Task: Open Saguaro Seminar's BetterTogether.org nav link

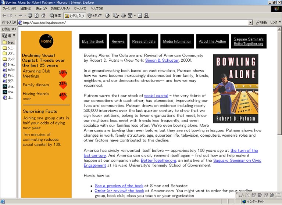Action: coord(249,42)
